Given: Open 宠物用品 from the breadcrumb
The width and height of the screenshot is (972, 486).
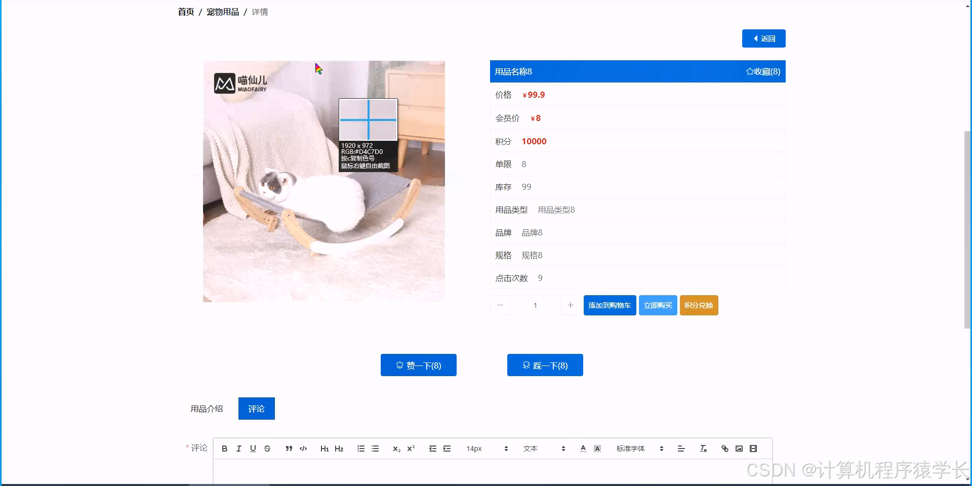Looking at the screenshot, I should point(223,12).
